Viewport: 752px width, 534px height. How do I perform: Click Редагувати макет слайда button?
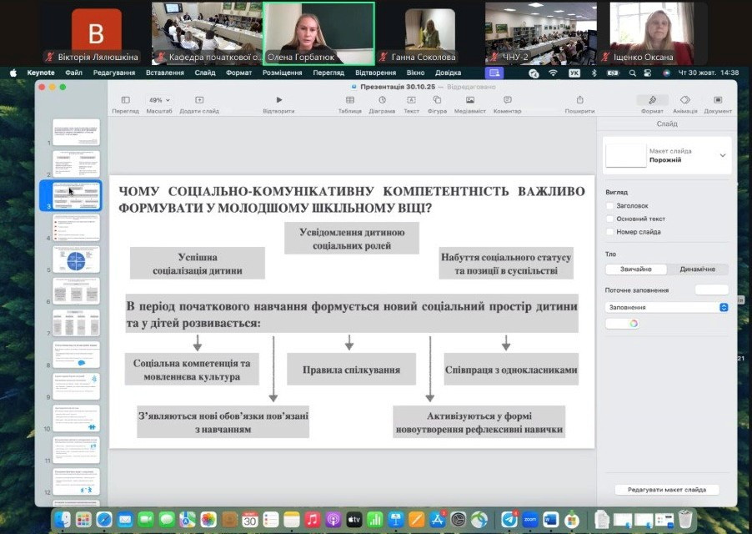[666, 490]
